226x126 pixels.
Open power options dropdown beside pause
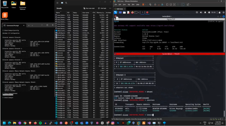coord(146,5)
